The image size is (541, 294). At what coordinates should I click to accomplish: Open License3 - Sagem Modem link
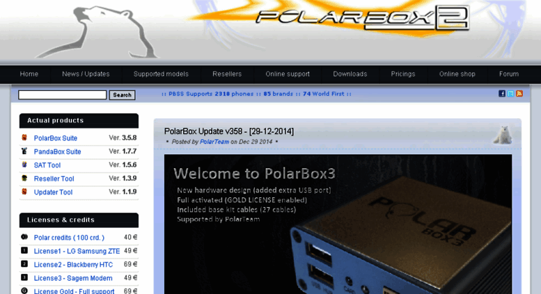[x=73, y=278]
